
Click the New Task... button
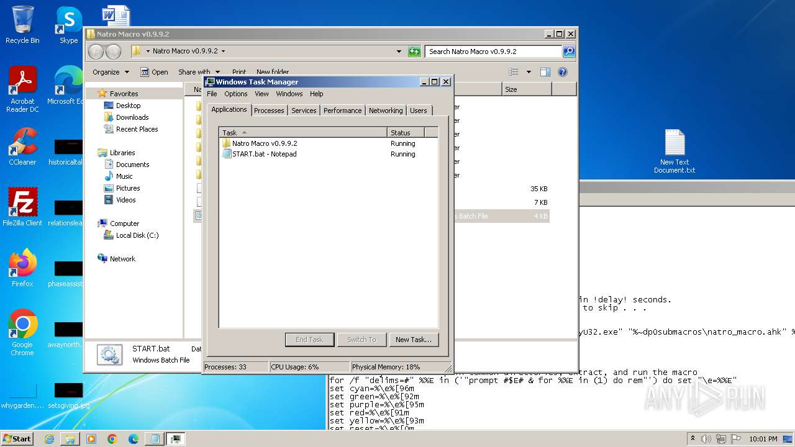(x=414, y=340)
